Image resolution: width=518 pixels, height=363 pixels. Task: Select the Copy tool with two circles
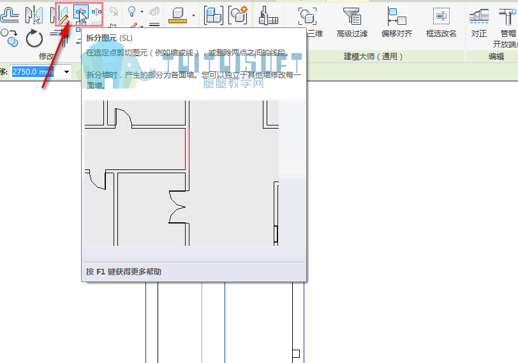tap(9, 38)
